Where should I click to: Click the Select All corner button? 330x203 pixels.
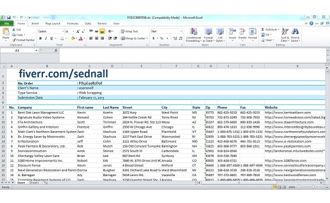click(3, 66)
